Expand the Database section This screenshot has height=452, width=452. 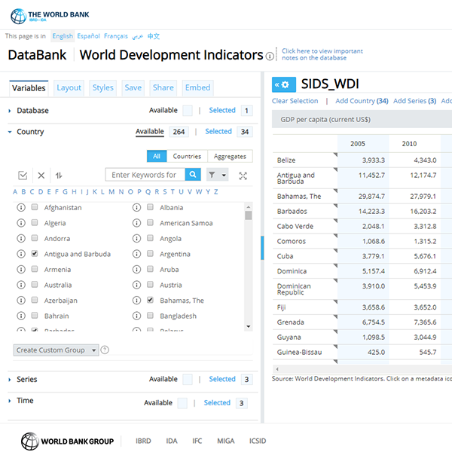10,111
